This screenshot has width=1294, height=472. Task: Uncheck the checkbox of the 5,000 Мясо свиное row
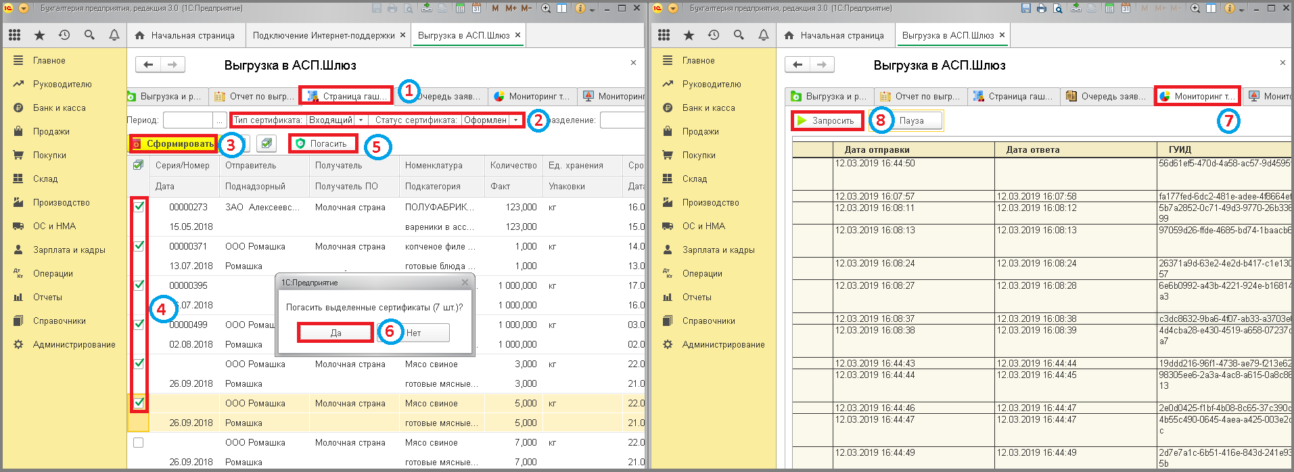(x=139, y=403)
